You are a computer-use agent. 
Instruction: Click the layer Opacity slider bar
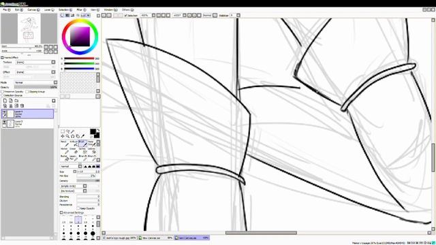tap(35, 87)
